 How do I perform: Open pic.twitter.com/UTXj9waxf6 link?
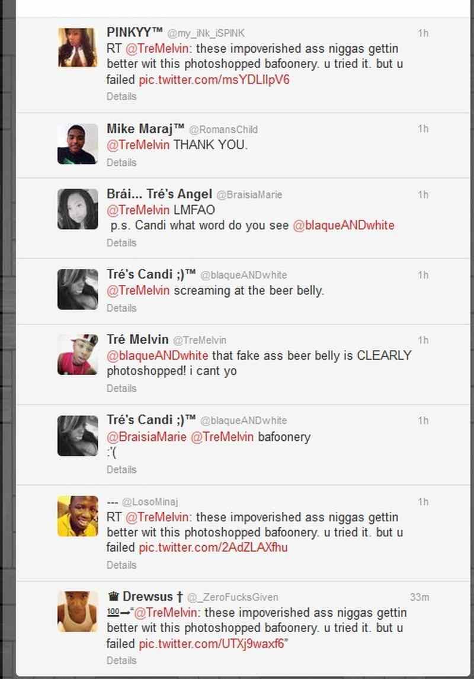212,644
